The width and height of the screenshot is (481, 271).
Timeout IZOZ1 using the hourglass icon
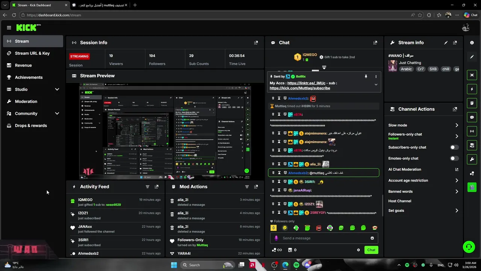(279, 204)
